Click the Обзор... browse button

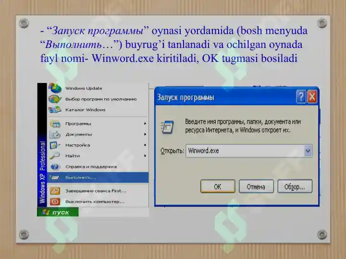[x=295, y=187]
